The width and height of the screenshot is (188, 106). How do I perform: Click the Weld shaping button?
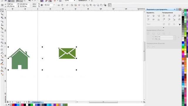(84, 5)
